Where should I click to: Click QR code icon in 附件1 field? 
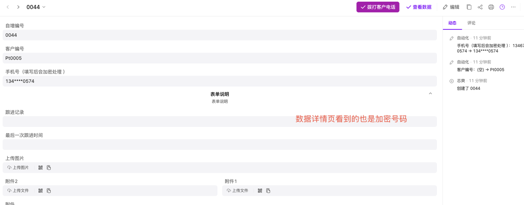260,191
